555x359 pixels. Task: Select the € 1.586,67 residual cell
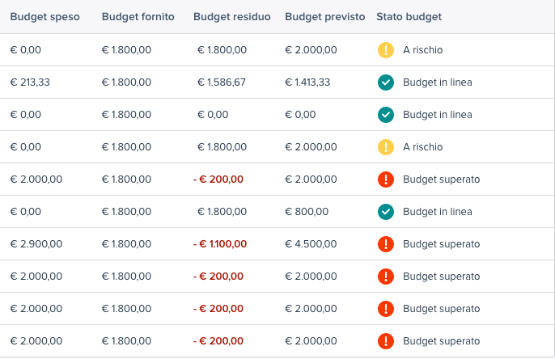pyautogui.click(x=222, y=82)
